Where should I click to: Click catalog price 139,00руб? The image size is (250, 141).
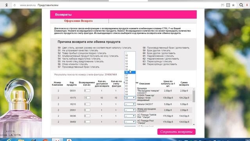(x=168, y=98)
